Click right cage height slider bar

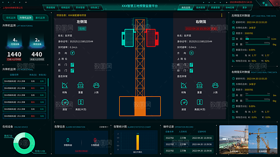pyautogui.click(x=258, y=95)
